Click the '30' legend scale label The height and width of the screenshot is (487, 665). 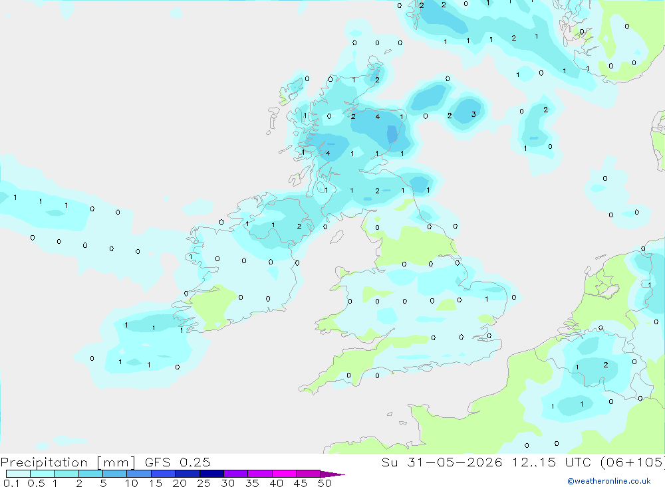[x=228, y=483]
